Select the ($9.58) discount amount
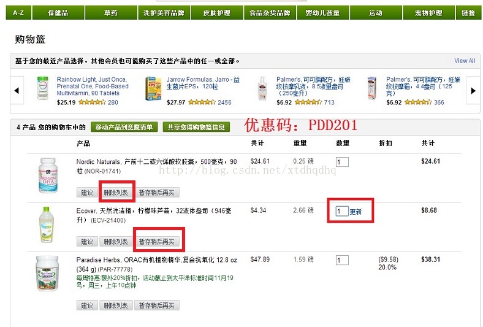 point(388,260)
